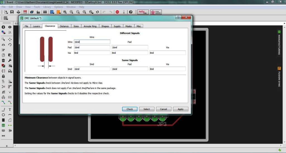The image size is (286, 153).
Task: Open the Library menu
Action: pyautogui.click(x=47, y=7)
